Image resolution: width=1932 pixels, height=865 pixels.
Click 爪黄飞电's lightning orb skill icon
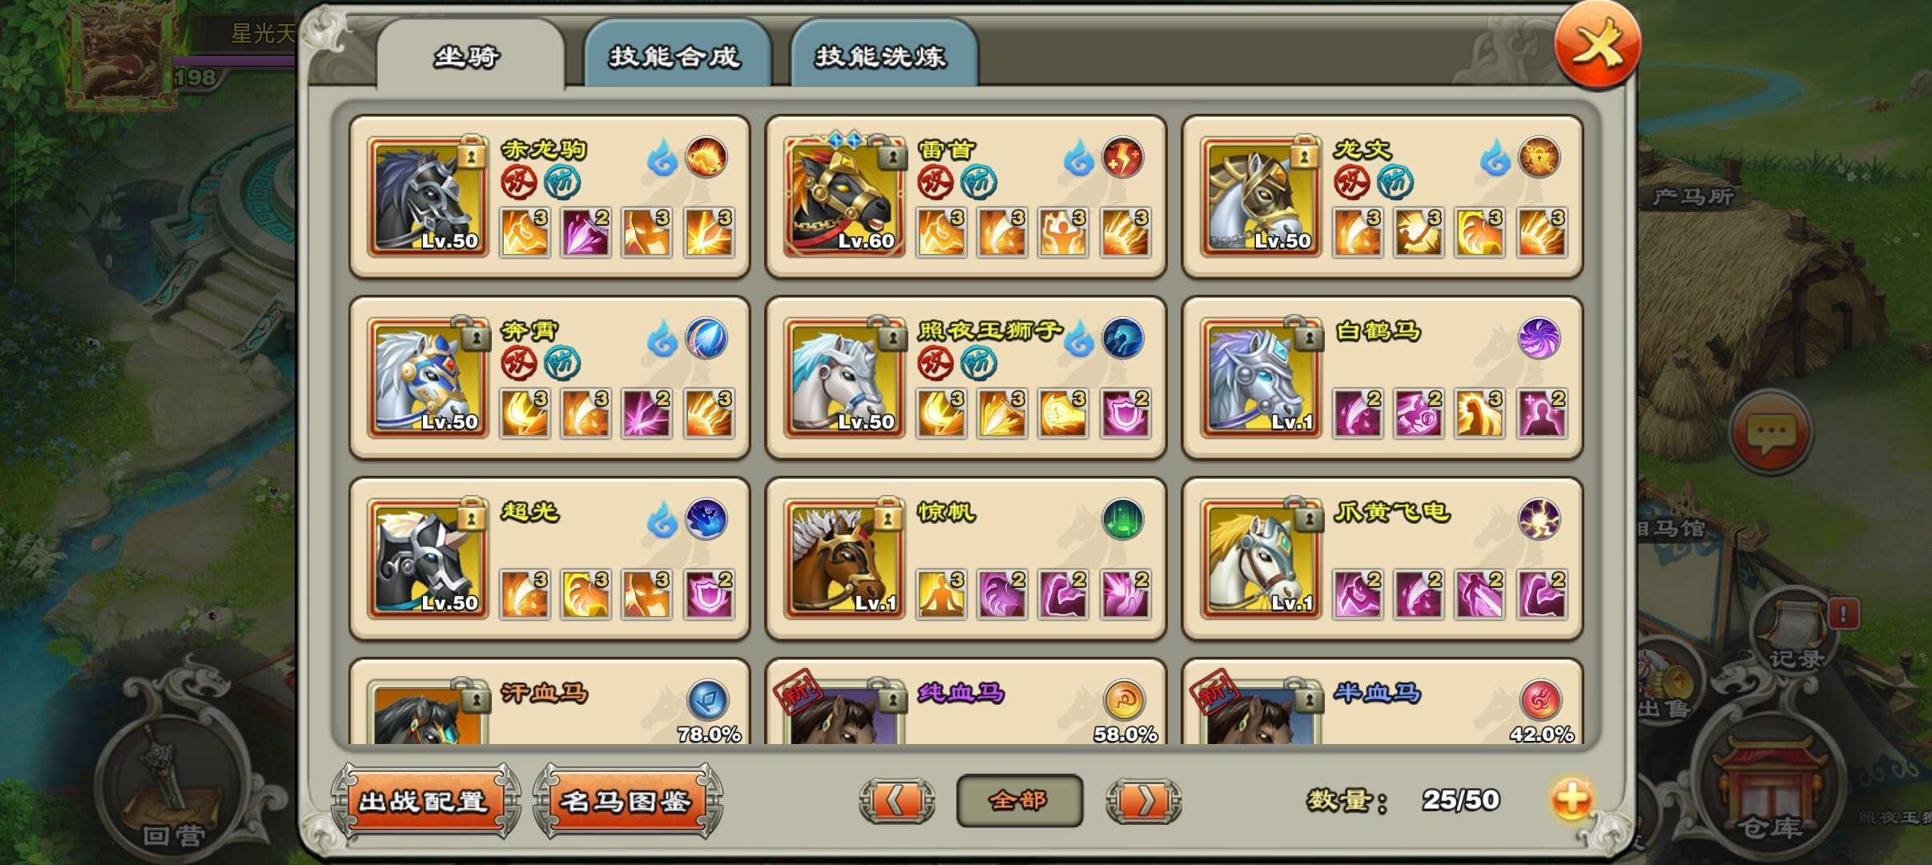[1540, 519]
